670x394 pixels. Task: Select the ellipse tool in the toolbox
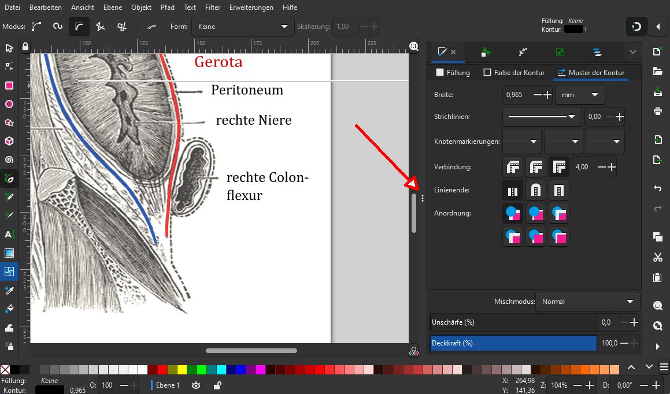point(9,104)
